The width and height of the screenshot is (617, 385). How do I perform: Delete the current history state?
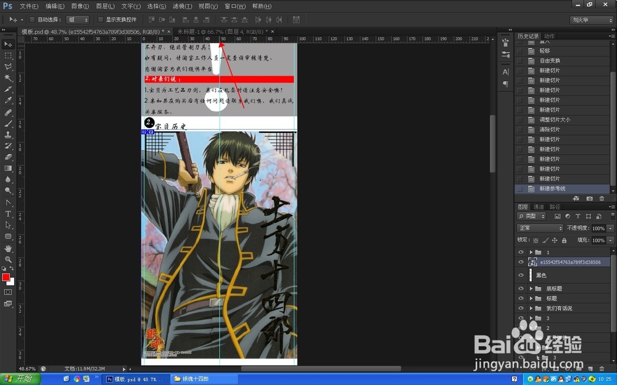(602, 198)
